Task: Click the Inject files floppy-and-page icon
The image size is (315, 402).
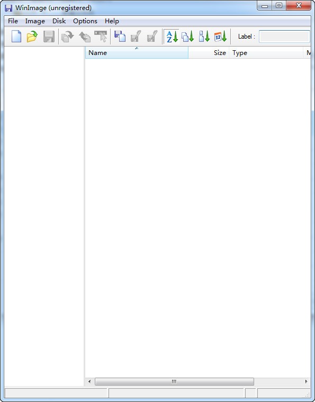Action: click(120, 36)
